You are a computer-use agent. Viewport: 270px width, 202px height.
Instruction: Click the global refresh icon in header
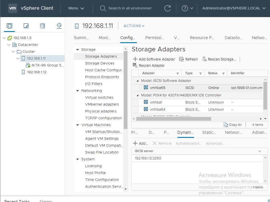(167, 8)
